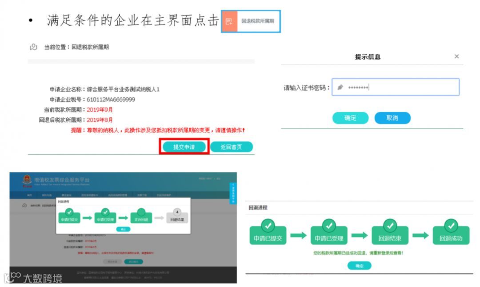
Task: Click the 当前位置 location pin icon
Action: [x=33, y=47]
